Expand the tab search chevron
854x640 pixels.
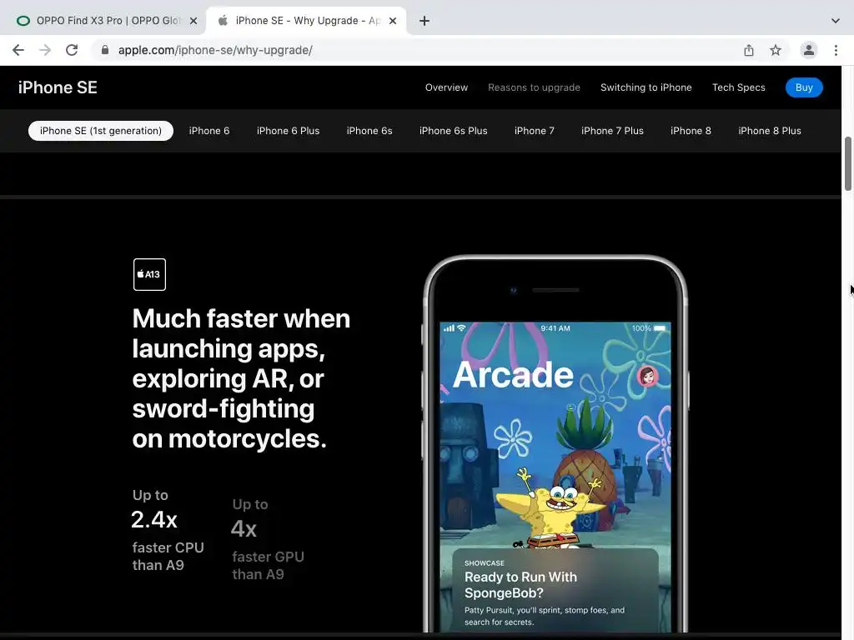836,21
